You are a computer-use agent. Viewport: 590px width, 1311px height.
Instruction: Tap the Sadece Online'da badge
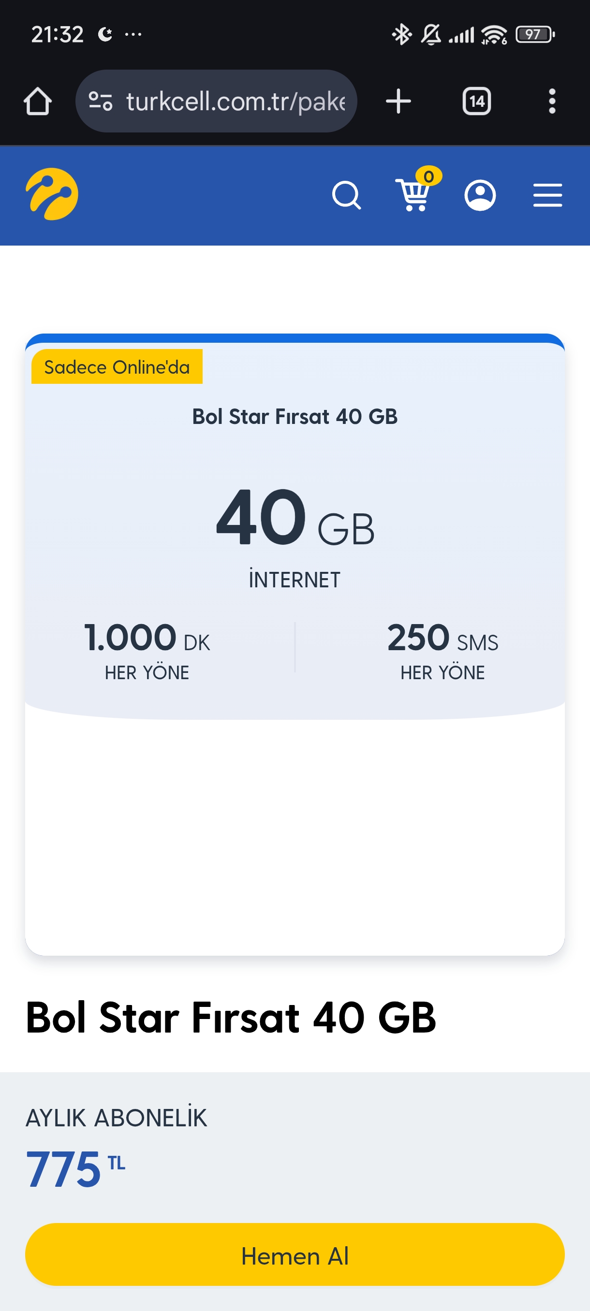pyautogui.click(x=117, y=366)
